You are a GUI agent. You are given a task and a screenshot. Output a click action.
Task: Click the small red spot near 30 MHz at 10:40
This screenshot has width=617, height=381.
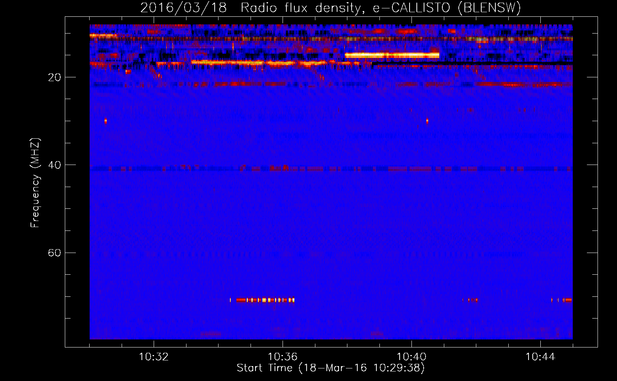(427, 121)
